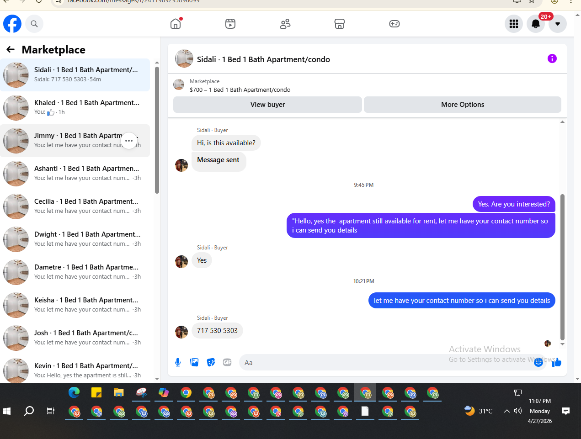Open Windows taskbar search icon
This screenshot has width=581, height=439.
tap(29, 411)
